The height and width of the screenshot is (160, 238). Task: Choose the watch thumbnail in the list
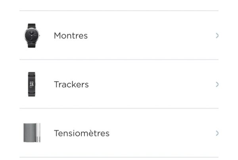[32, 36]
